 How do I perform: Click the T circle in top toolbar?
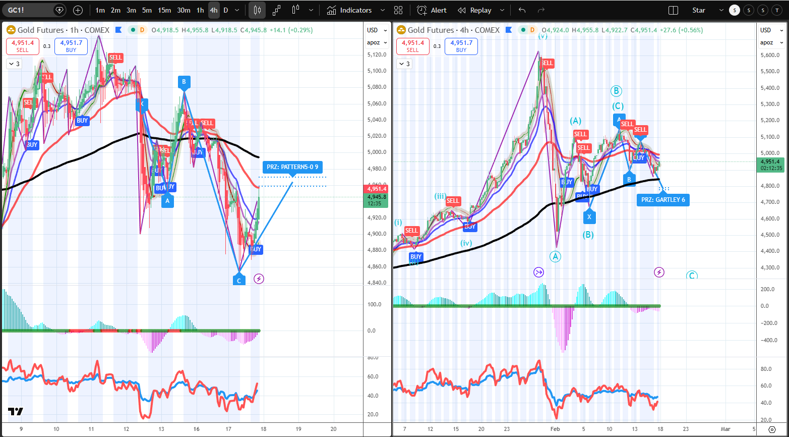click(777, 10)
